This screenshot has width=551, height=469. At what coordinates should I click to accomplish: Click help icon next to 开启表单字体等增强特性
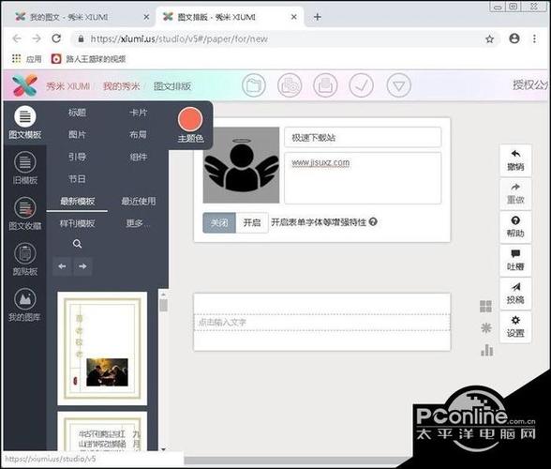click(x=373, y=222)
